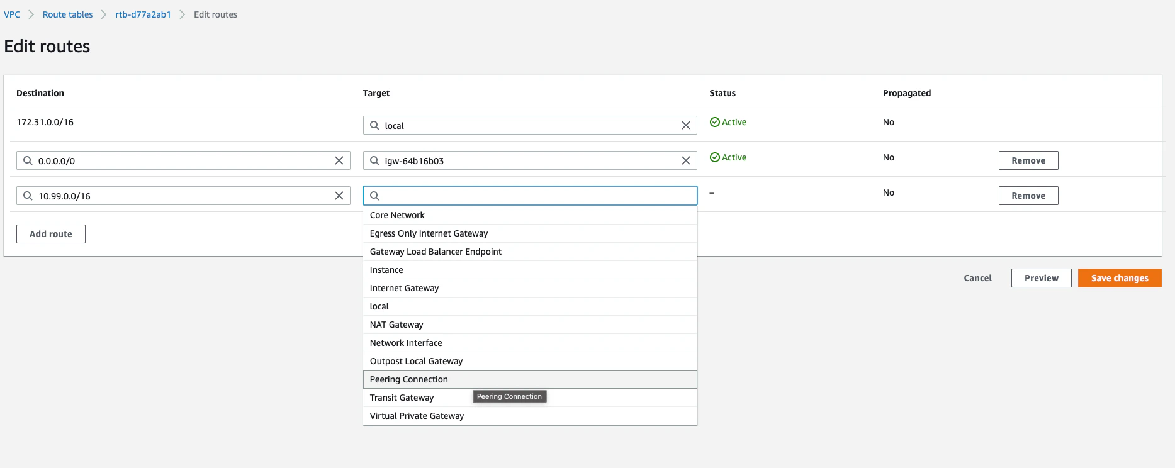Click the 172.31.0.0/16 destination text
The width and height of the screenshot is (1175, 468).
pyautogui.click(x=45, y=122)
